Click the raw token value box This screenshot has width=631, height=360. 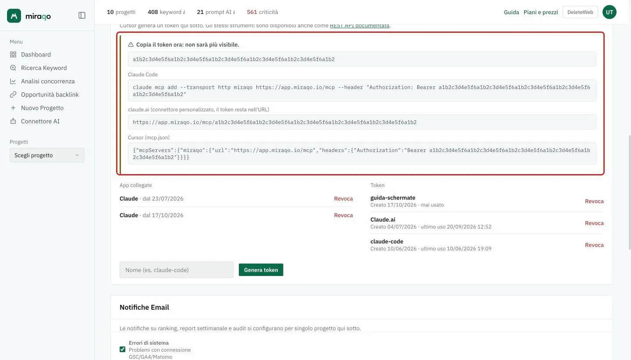[x=362, y=59]
